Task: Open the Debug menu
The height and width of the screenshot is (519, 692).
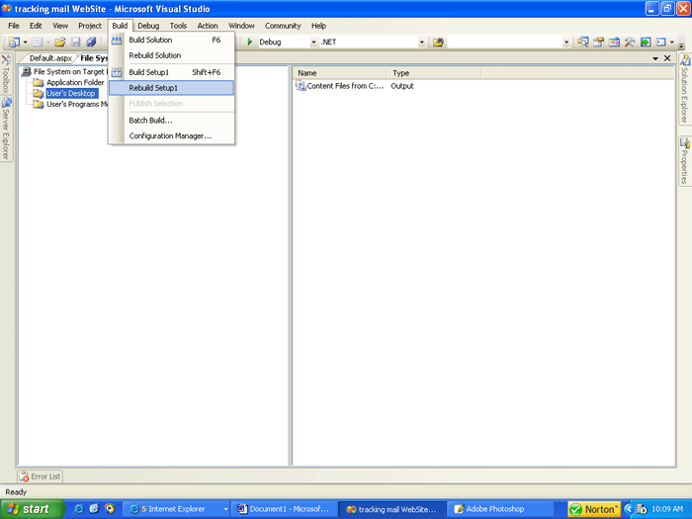Action: [x=148, y=26]
